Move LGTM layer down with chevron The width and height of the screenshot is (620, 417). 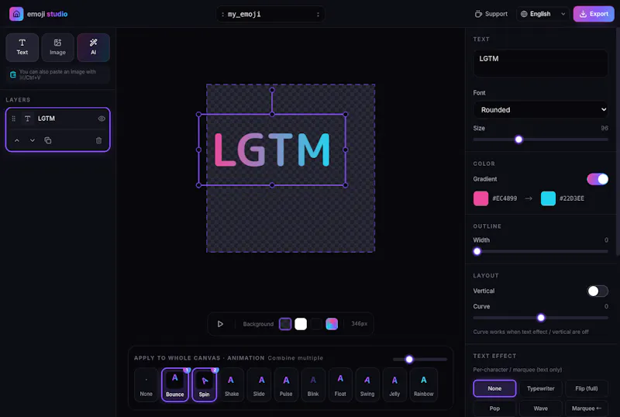coord(33,140)
